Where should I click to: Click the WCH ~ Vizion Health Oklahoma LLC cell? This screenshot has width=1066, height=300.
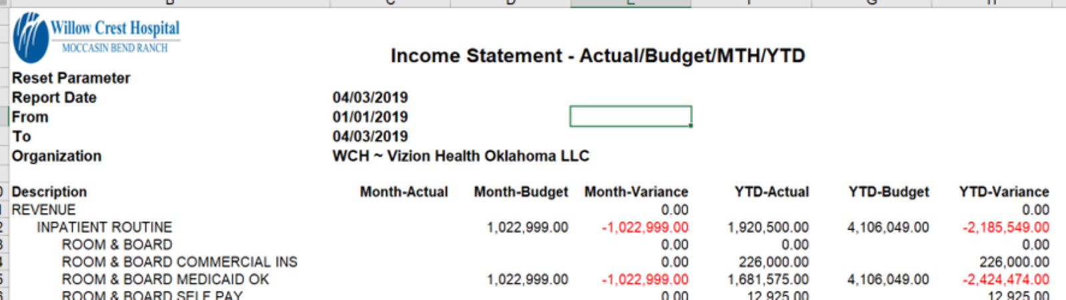click(x=460, y=156)
